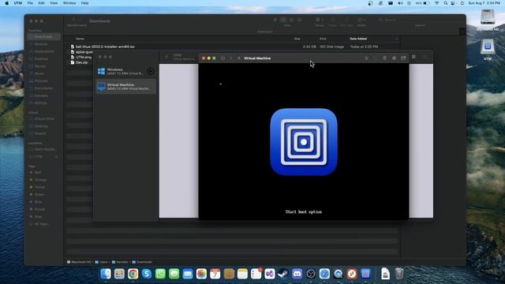Open the Window menu
The image size is (505, 284).
pyautogui.click(x=69, y=3)
